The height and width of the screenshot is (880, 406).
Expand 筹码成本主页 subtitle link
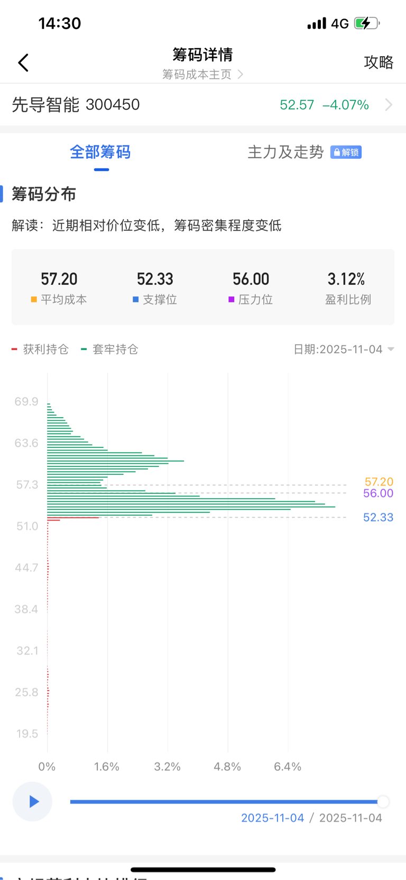coord(202,75)
